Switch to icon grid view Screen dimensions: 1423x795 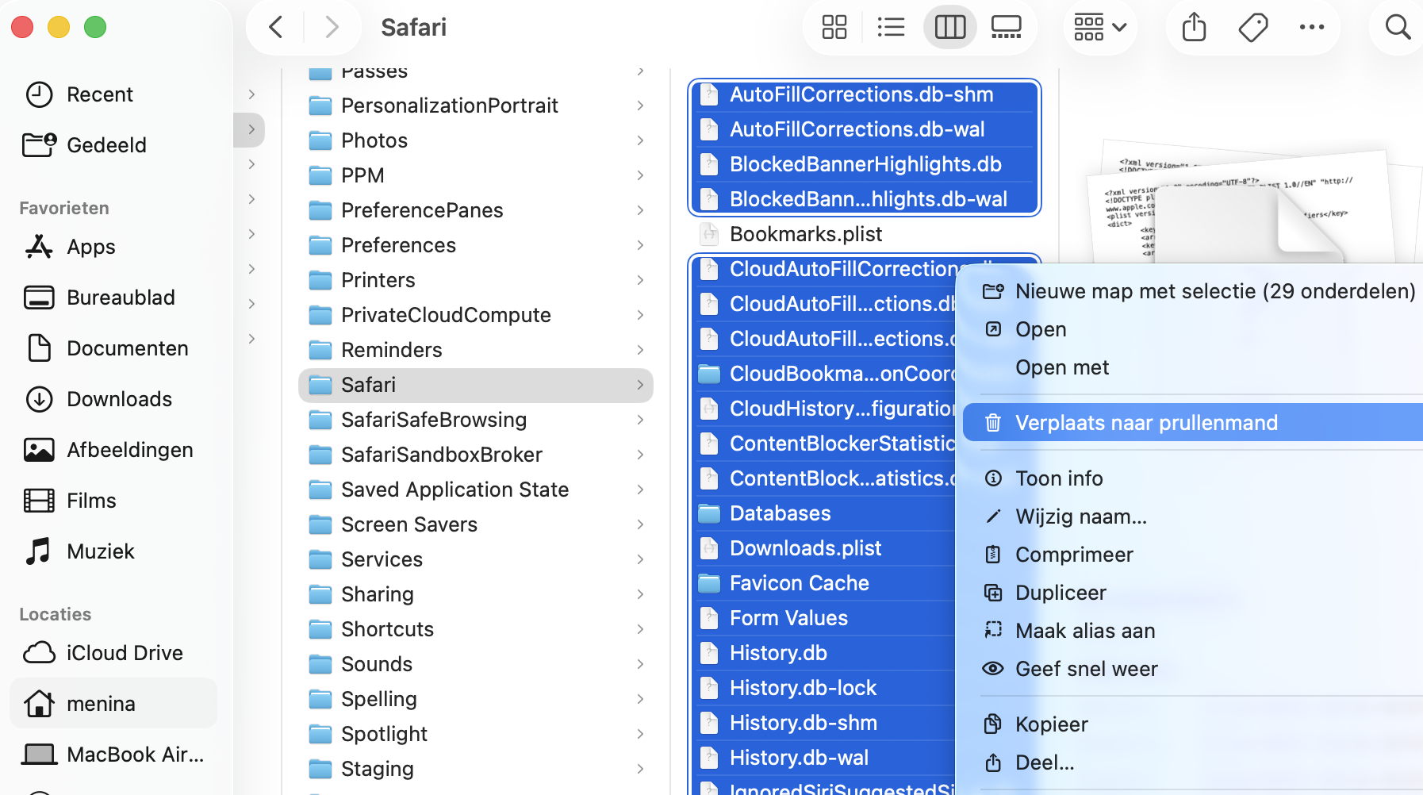point(834,27)
